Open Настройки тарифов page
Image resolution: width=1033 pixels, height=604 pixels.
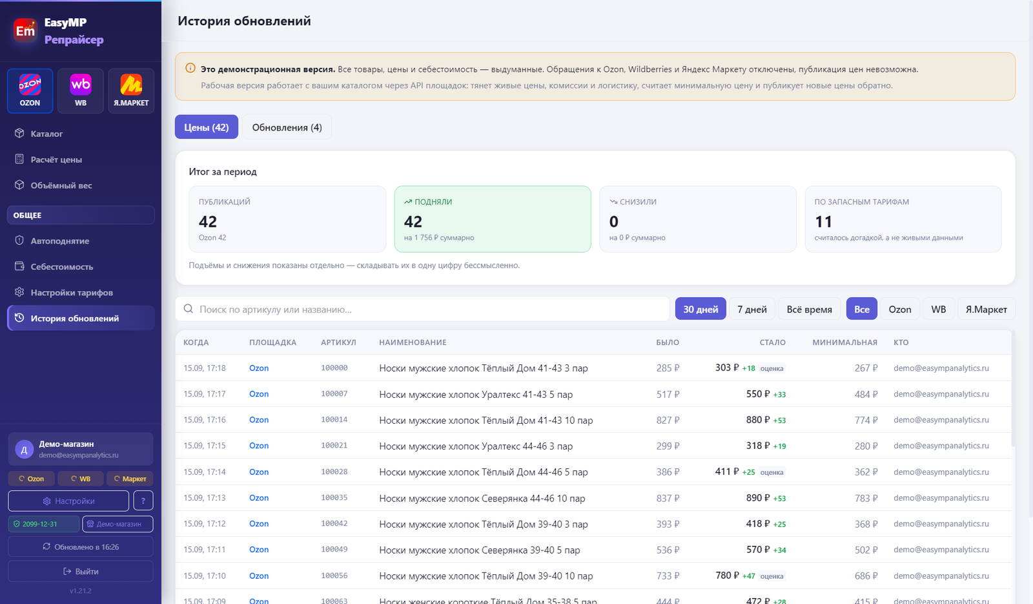pos(81,293)
